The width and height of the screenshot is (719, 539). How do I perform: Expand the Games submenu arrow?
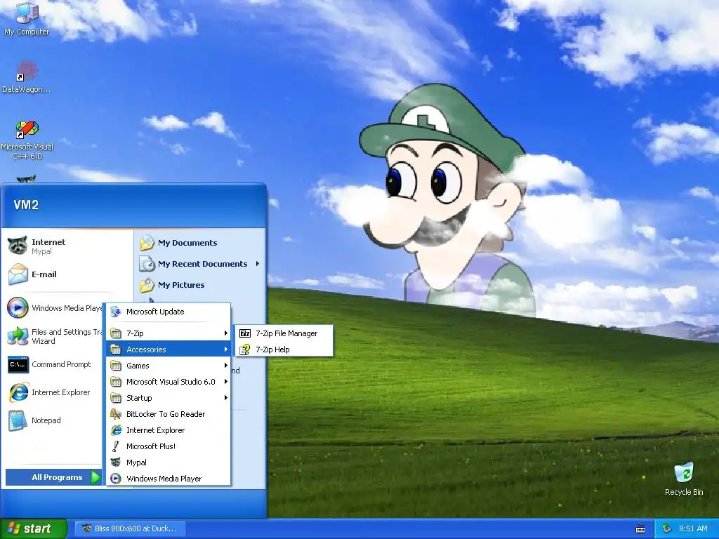(x=225, y=365)
